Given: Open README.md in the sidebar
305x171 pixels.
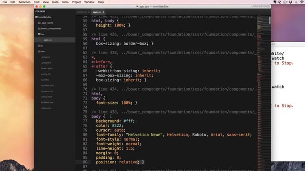Looking at the screenshot, I should click(x=47, y=103).
